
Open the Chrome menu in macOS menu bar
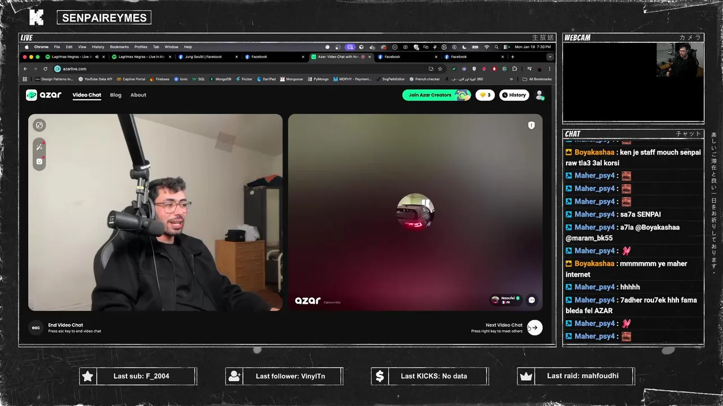click(x=41, y=47)
